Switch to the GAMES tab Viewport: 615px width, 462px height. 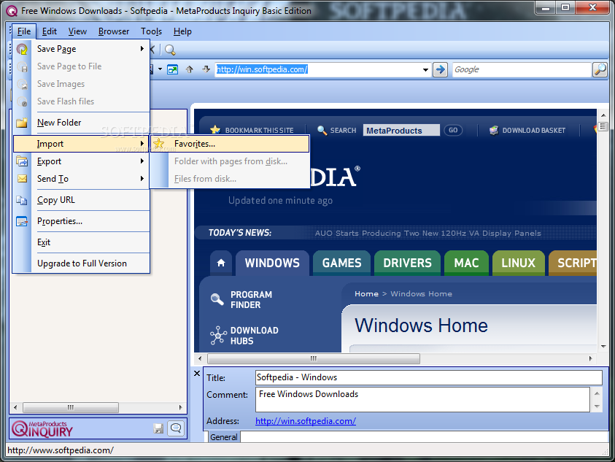(341, 263)
